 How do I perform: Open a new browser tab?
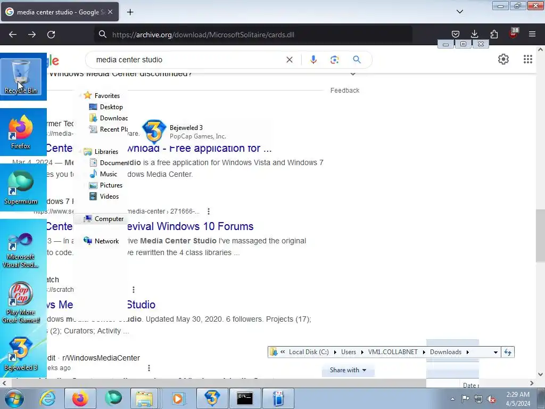tap(130, 12)
